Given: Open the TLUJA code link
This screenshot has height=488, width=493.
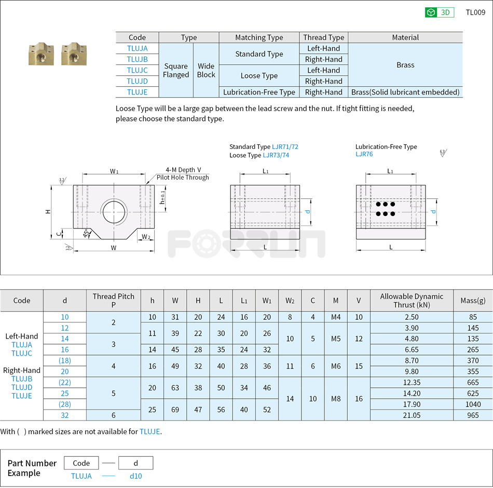Looking at the screenshot, I should [x=137, y=48].
